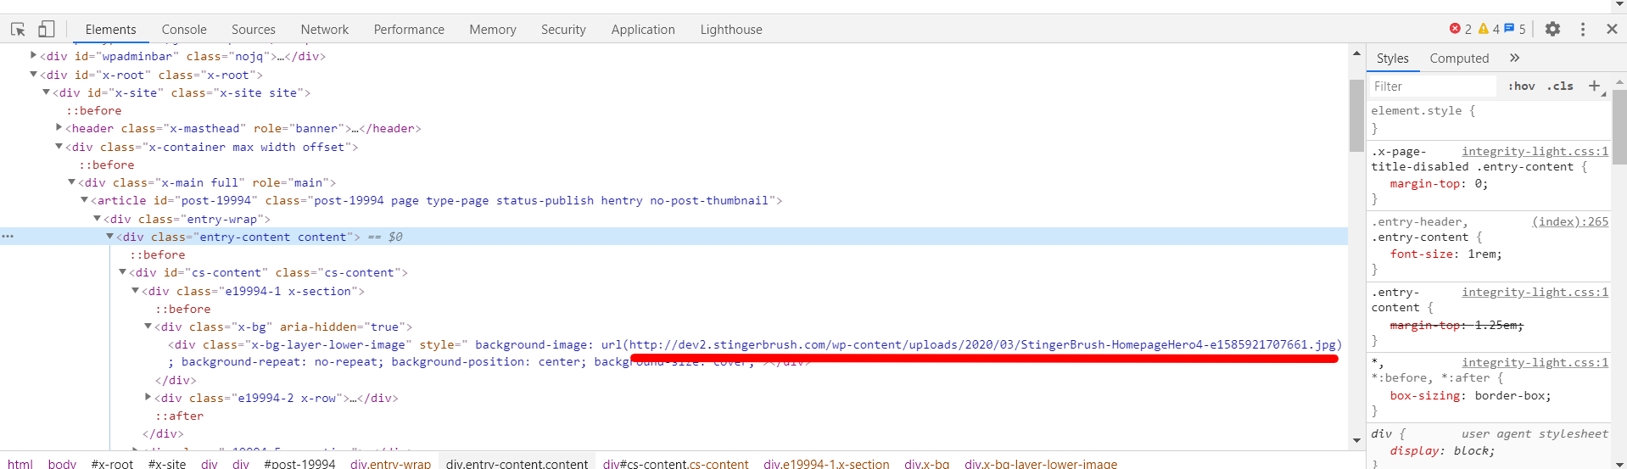Screen dimensions: 1627x469
Task: Open integrity-light.css:1 link for box-sizing rule
Action: tap(1535, 362)
